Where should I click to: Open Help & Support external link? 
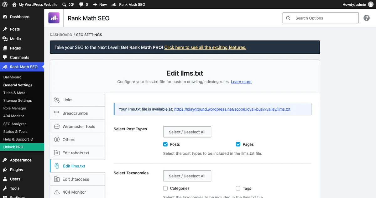point(18,139)
